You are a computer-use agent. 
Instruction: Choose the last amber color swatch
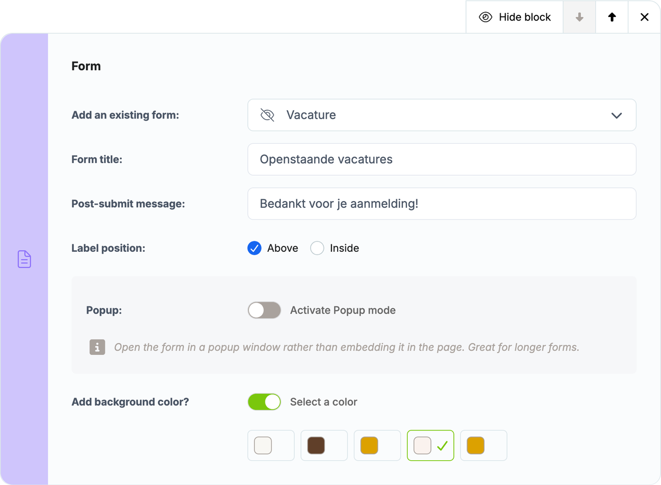point(484,445)
